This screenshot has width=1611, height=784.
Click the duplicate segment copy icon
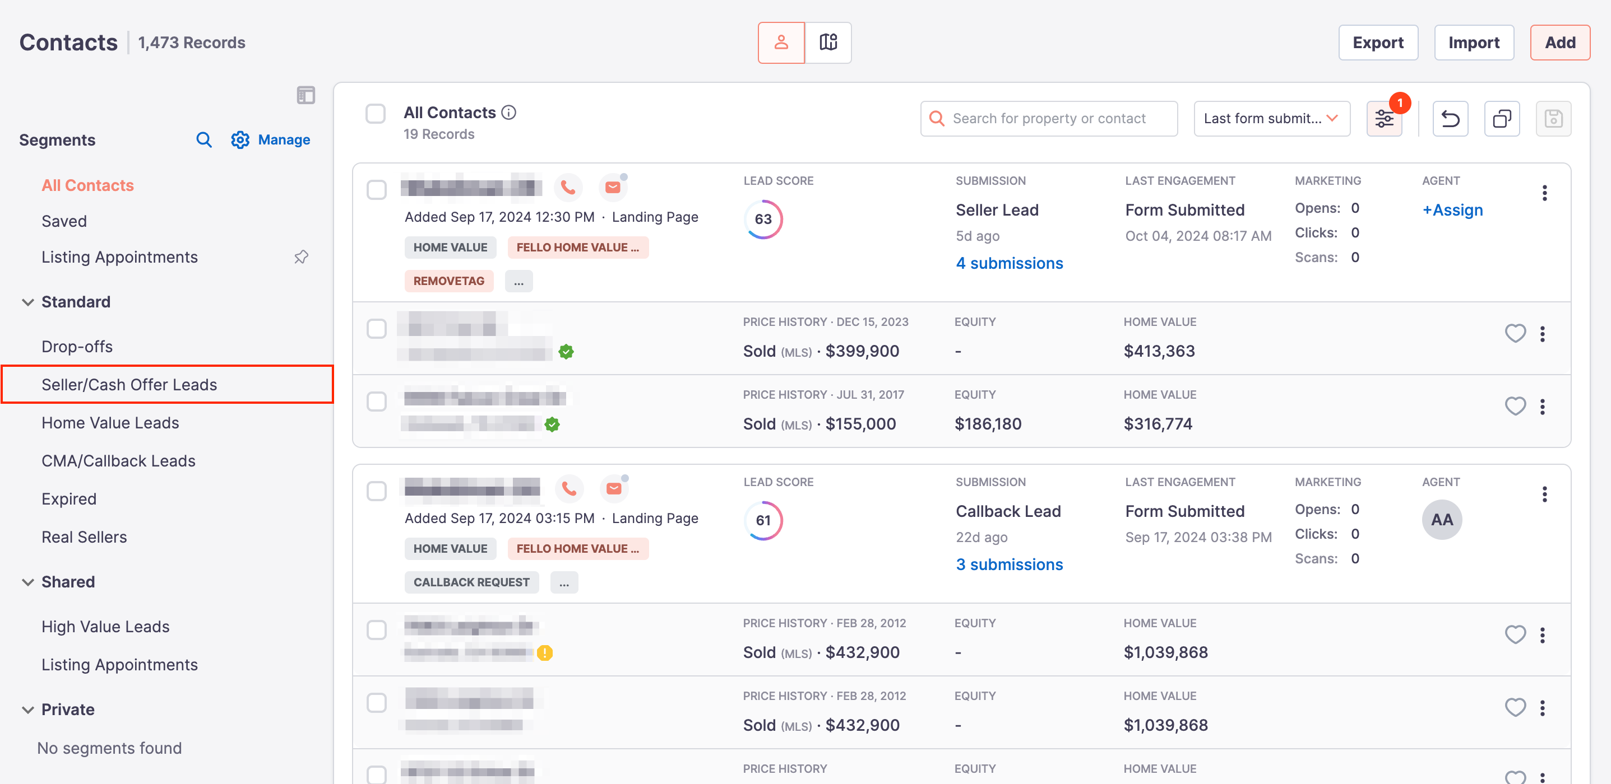tap(1502, 119)
